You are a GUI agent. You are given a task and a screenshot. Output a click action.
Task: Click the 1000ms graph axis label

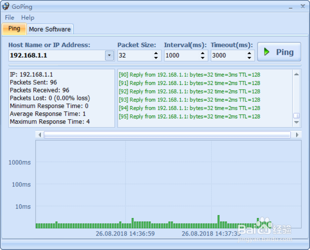click(x=20, y=162)
